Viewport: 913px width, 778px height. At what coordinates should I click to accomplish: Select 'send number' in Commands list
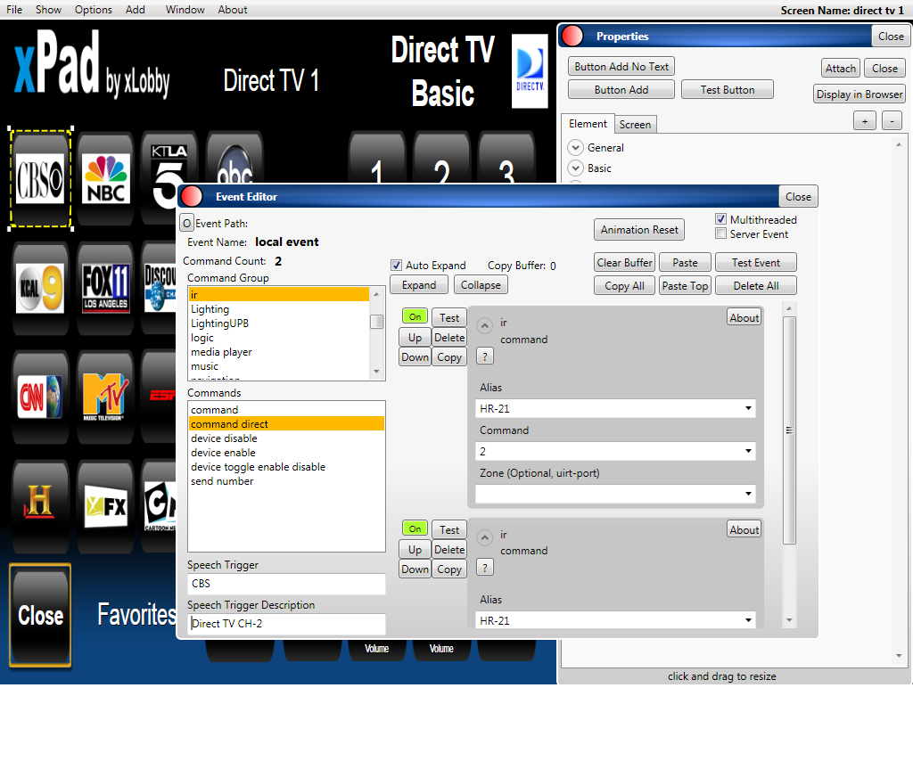pos(286,481)
